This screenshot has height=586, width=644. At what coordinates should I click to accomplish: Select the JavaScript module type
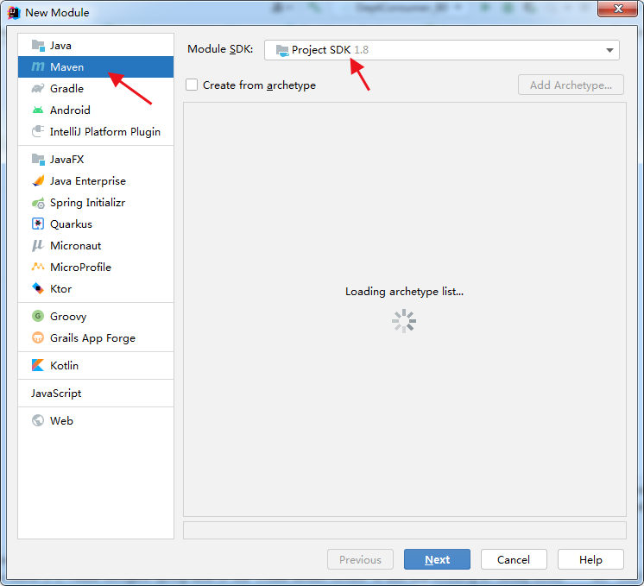56,393
